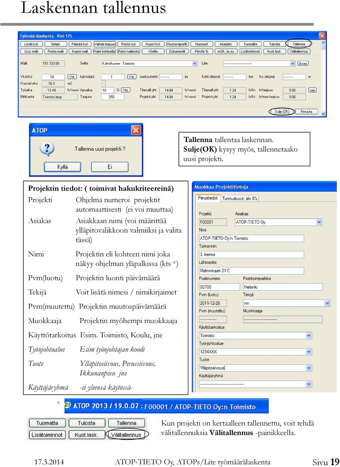Click Poimi kohteelta button

104,51
